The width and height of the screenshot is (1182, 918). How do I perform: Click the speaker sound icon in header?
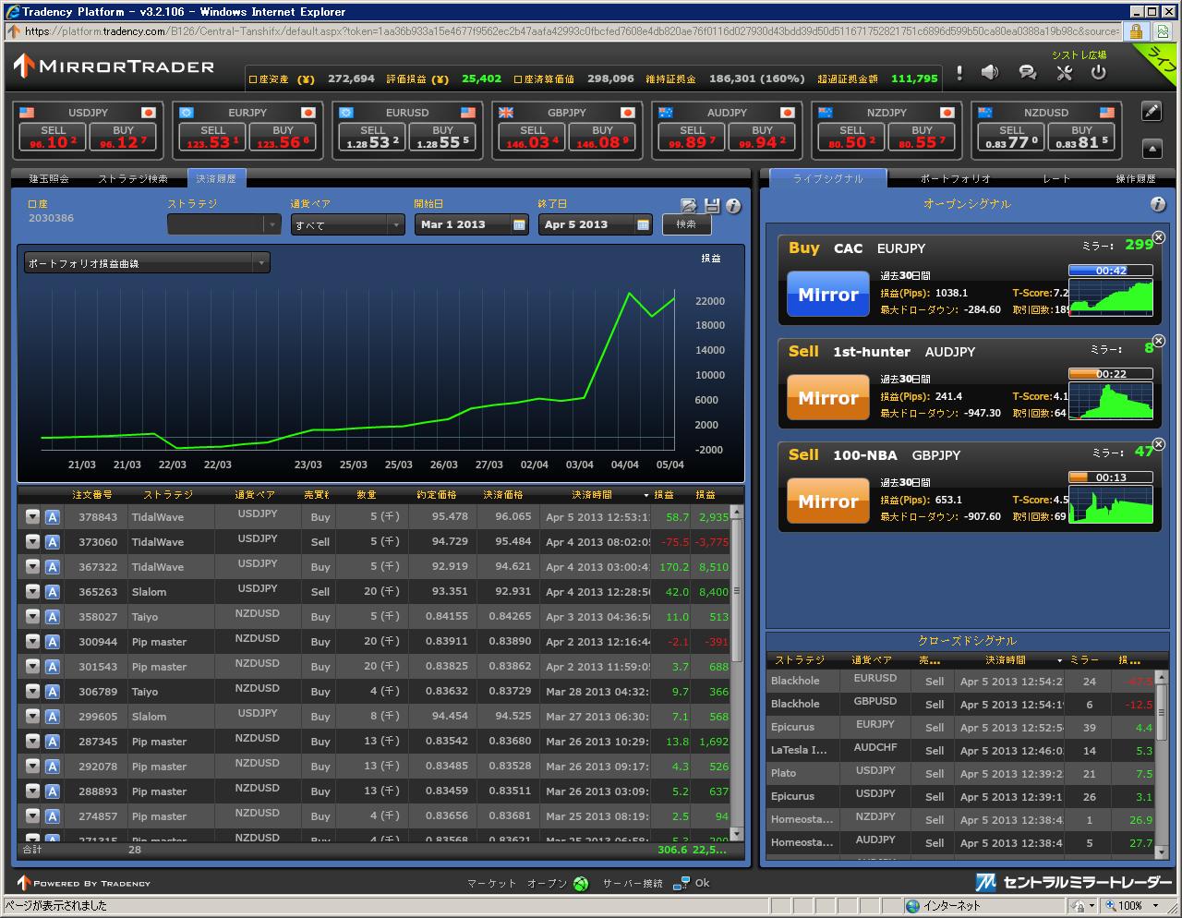pos(990,72)
